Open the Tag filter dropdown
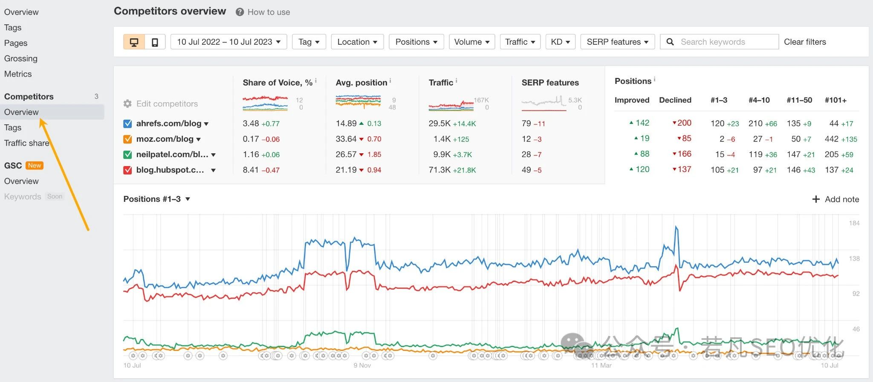 309,42
